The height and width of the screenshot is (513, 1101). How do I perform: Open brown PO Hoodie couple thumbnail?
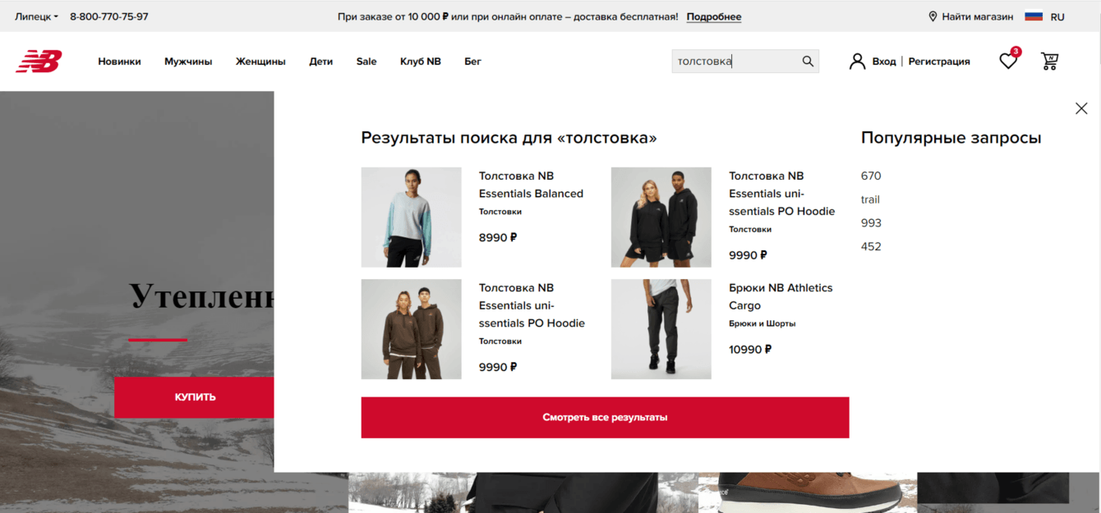pos(412,329)
